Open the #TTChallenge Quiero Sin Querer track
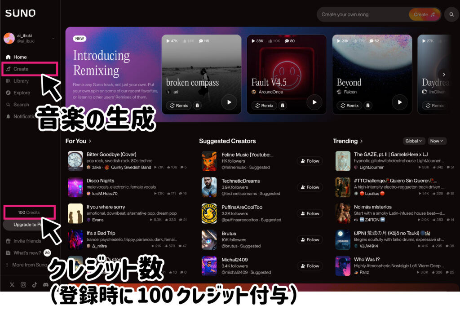Image resolution: width=460 pixels, height=314 pixels. (x=395, y=181)
